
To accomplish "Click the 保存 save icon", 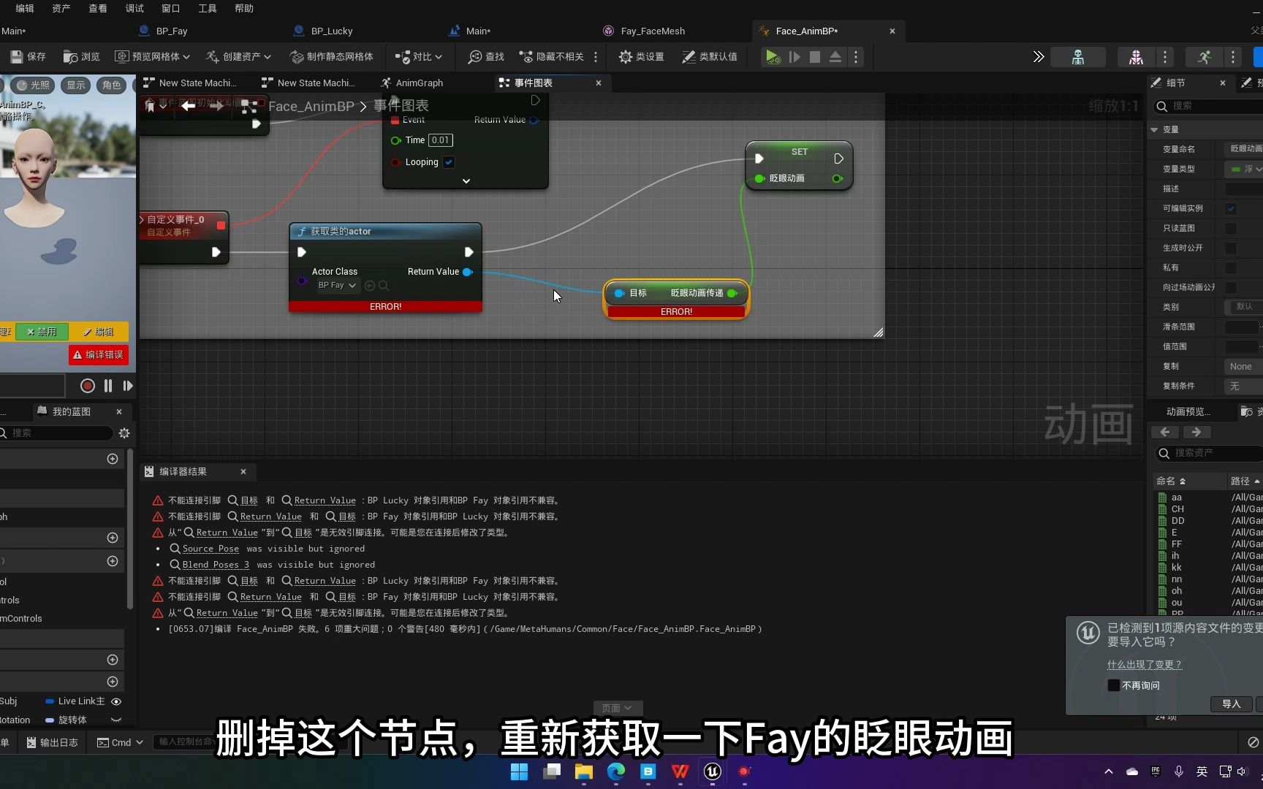I will point(16,56).
